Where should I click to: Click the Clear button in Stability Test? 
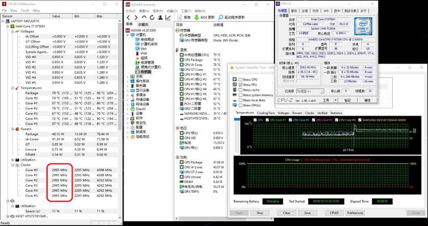(x=287, y=213)
